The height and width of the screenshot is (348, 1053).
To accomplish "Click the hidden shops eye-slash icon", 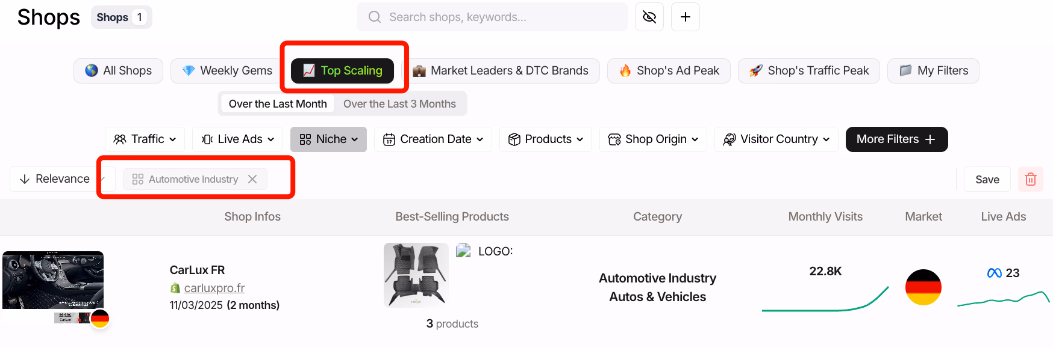I will [x=649, y=16].
